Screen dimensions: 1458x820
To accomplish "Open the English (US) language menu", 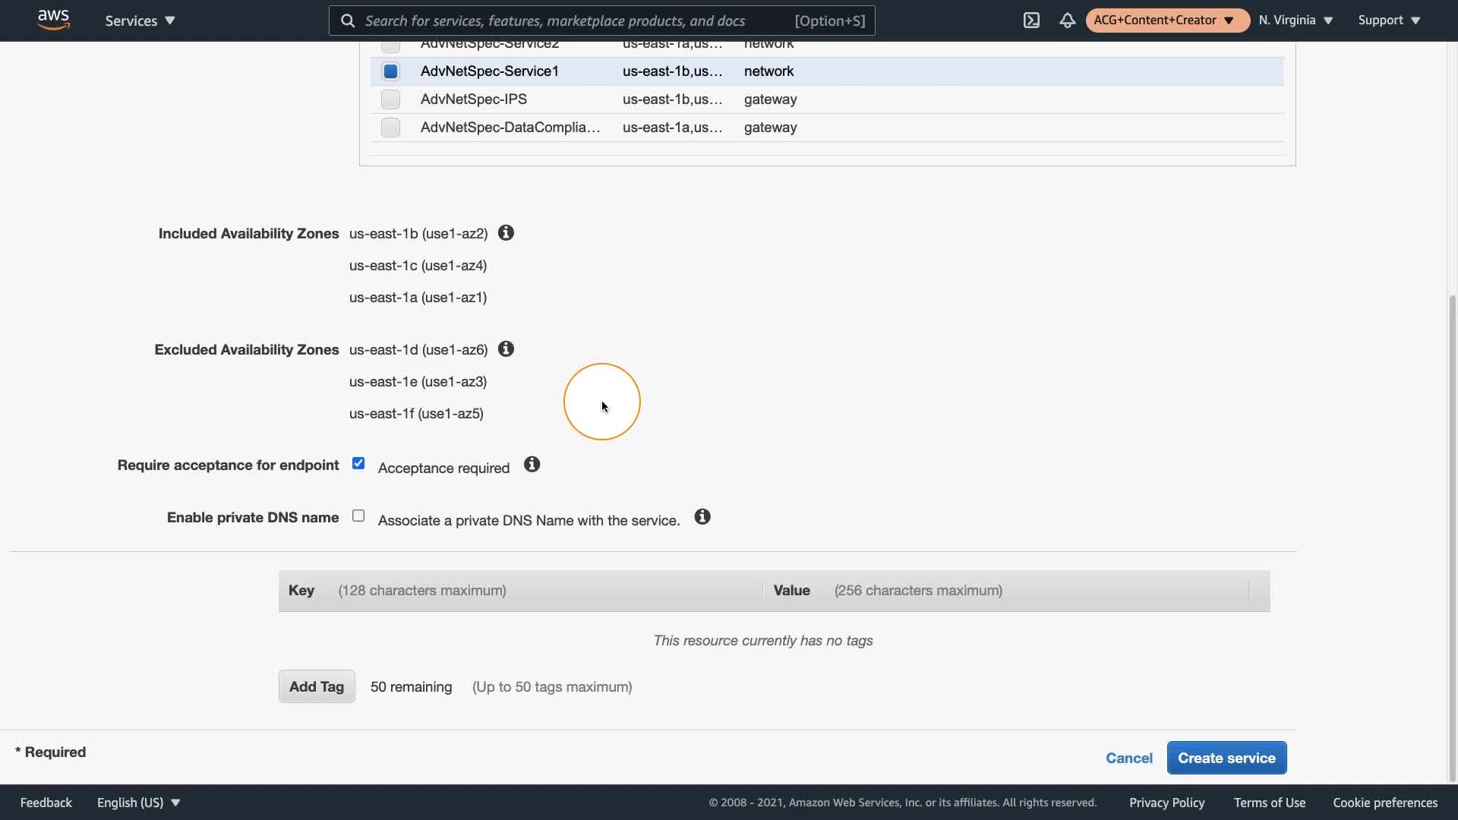I will [138, 803].
